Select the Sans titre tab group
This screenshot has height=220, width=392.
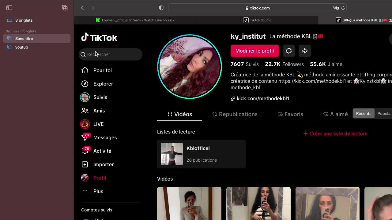[37, 38]
